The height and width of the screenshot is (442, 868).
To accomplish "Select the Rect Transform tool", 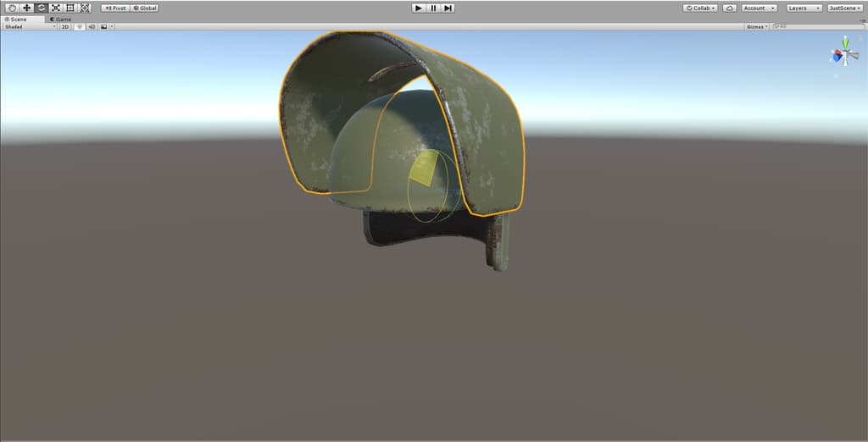I will tap(70, 8).
